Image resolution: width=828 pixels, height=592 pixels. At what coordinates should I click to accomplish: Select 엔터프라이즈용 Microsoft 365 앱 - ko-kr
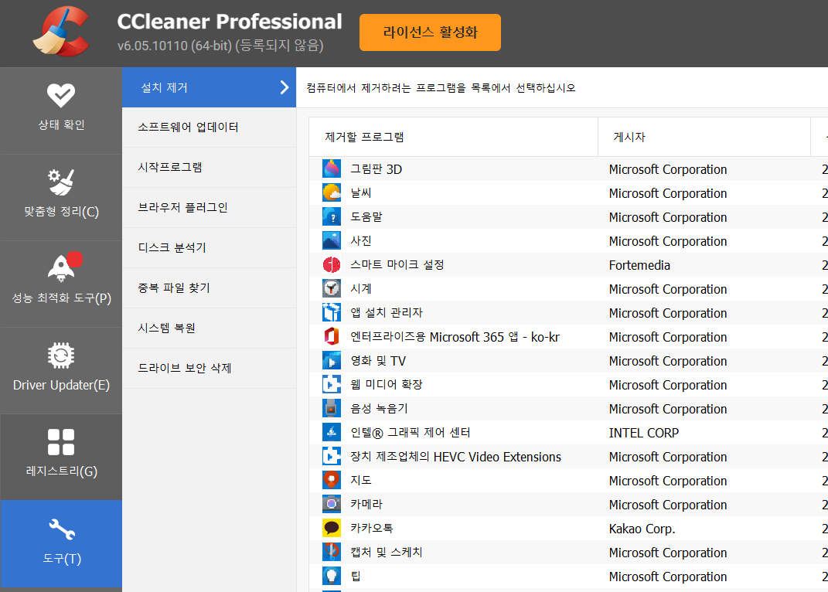pos(455,337)
